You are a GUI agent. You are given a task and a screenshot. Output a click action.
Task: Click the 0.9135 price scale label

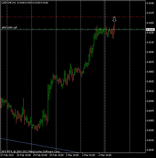click(x=150, y=33)
